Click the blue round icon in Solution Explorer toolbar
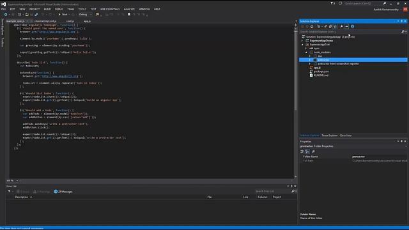 click(x=352, y=27)
